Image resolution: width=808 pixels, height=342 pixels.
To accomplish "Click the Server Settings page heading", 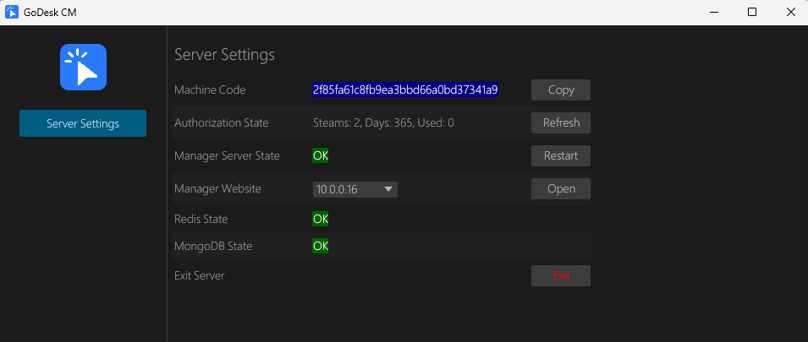I will (x=224, y=55).
